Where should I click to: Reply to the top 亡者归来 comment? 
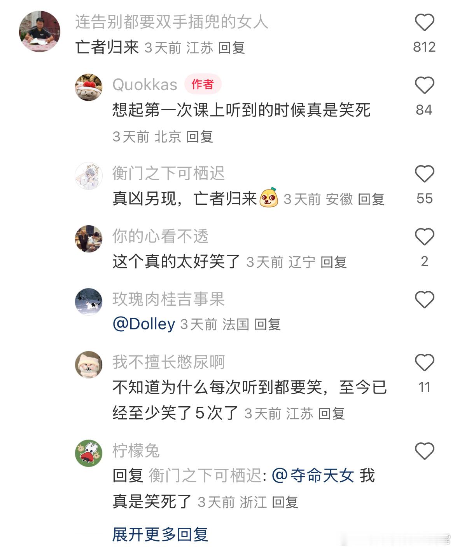231,48
